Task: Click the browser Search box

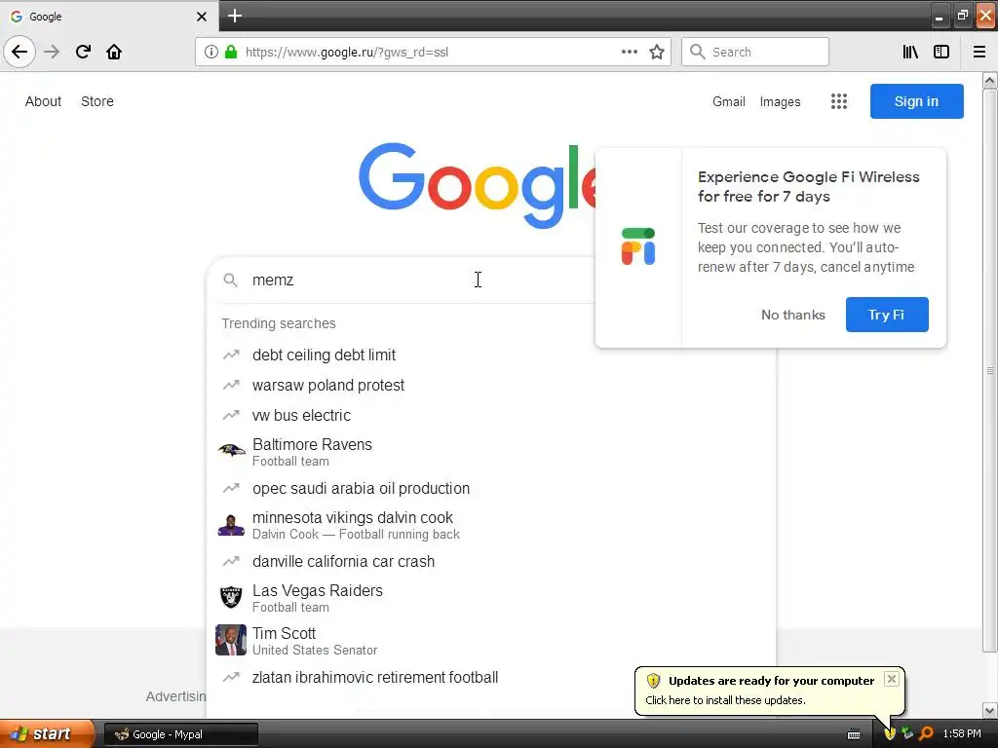Action: (755, 52)
